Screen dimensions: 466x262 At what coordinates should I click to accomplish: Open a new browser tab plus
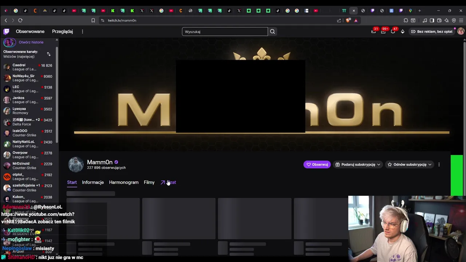419,11
